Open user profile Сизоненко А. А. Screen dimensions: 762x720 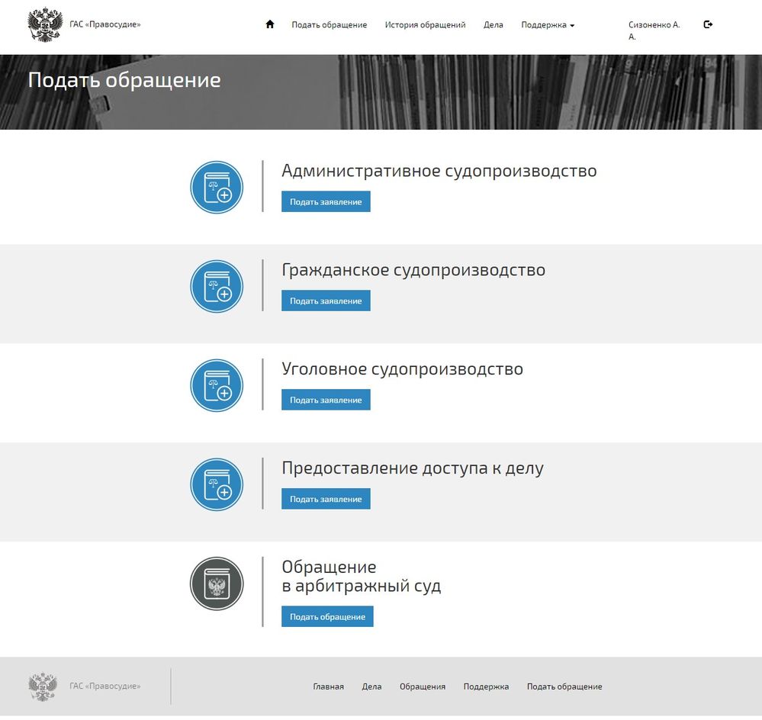654,30
